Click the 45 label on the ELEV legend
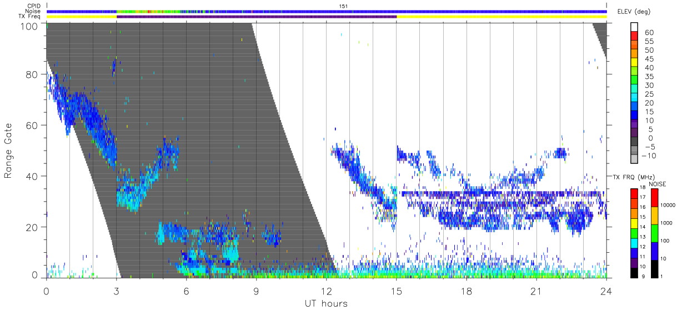The height and width of the screenshot is (315, 682). click(x=649, y=59)
